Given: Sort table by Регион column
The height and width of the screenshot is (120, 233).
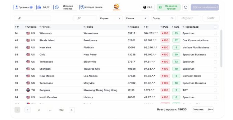Looking at the screenshot, I should tap(45, 27).
